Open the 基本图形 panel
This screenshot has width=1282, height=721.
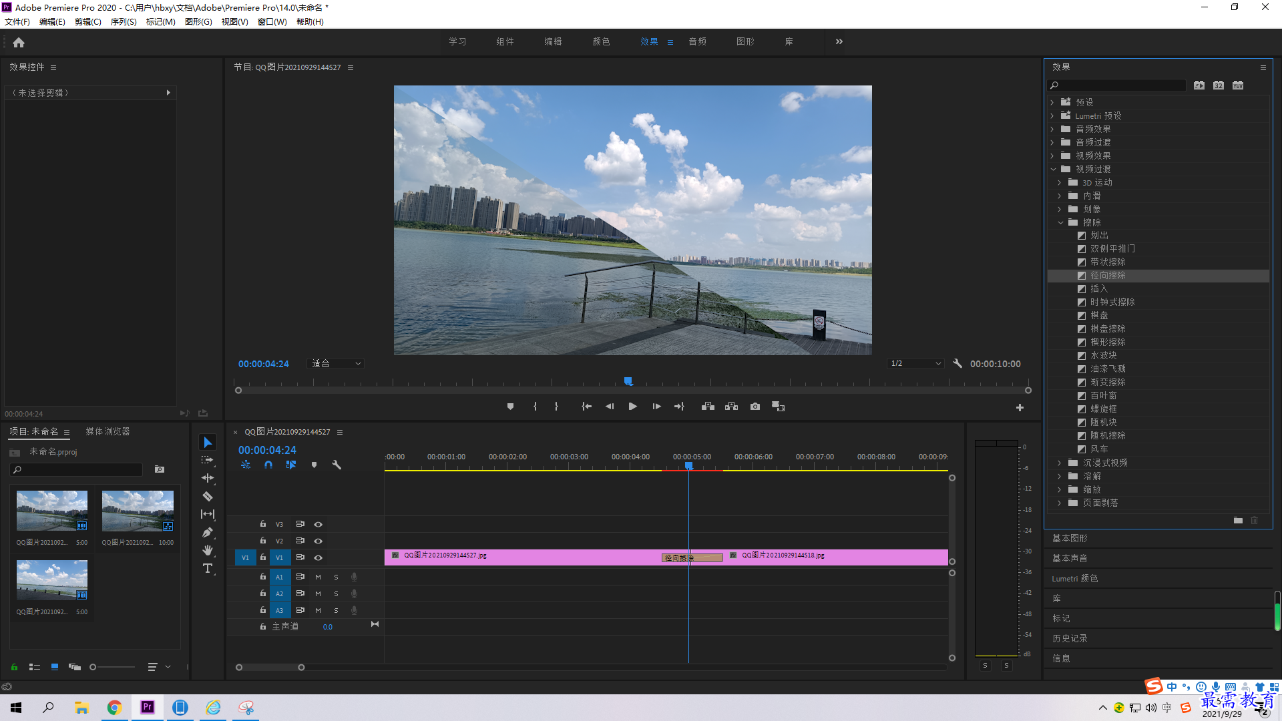click(1070, 538)
